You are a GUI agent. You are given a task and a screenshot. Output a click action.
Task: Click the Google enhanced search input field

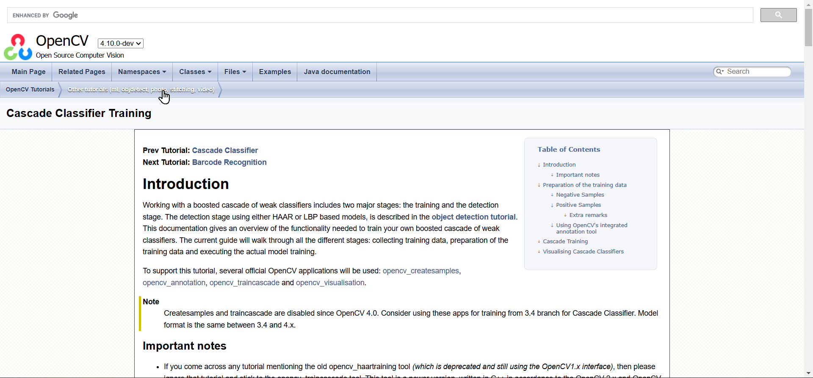point(381,15)
